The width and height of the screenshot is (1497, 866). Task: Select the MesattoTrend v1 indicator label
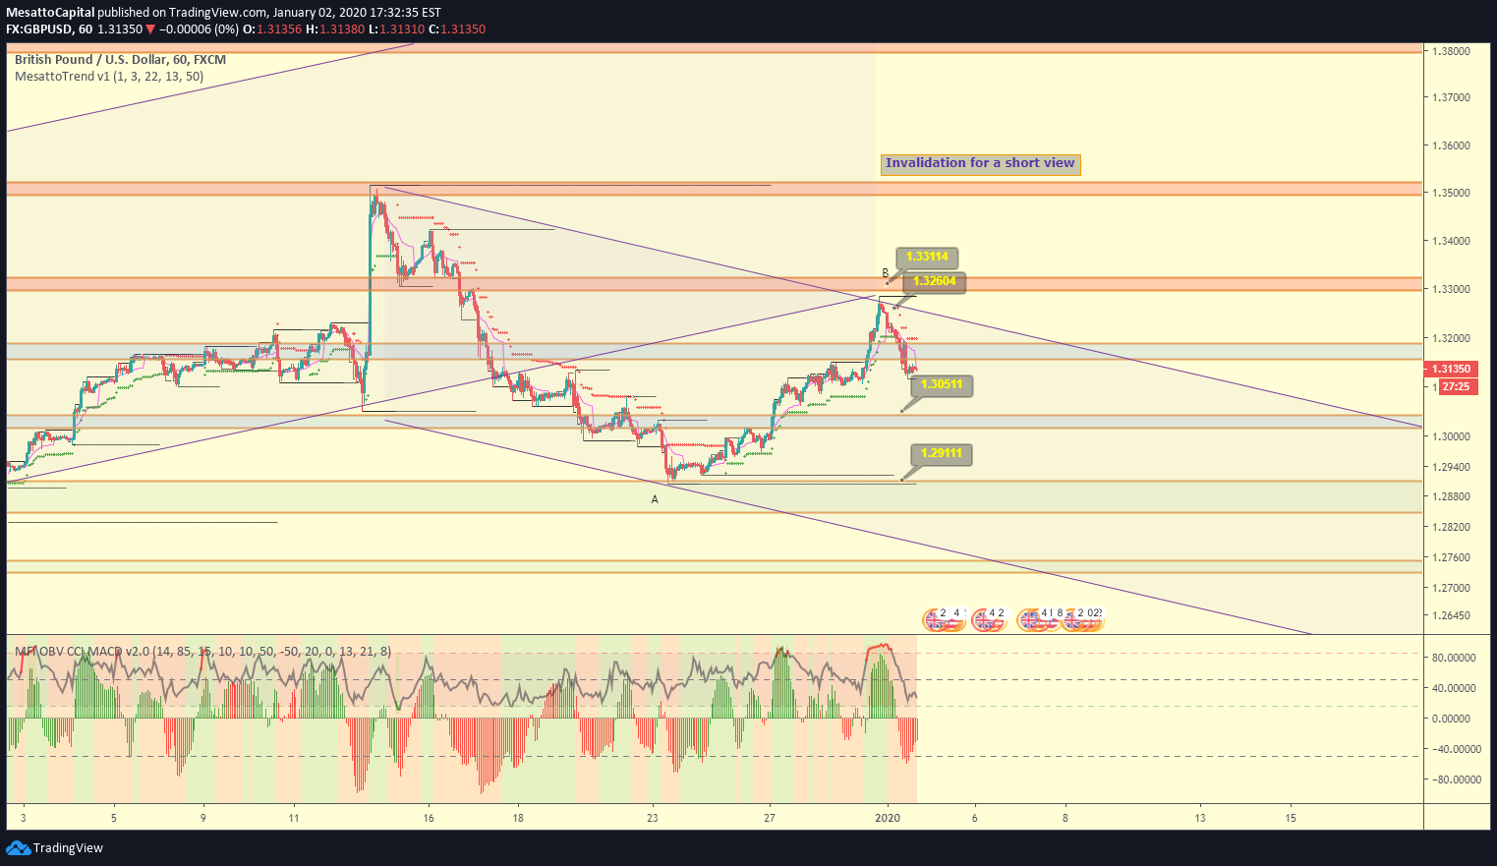coord(109,77)
